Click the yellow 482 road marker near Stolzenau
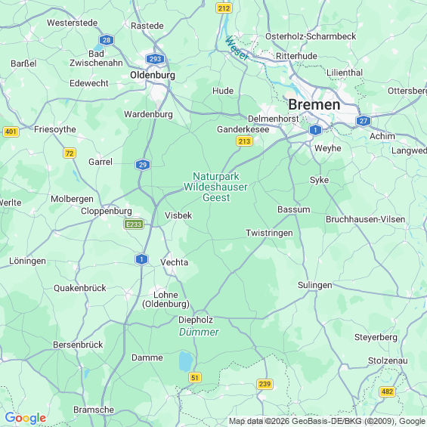 [x=387, y=391]
